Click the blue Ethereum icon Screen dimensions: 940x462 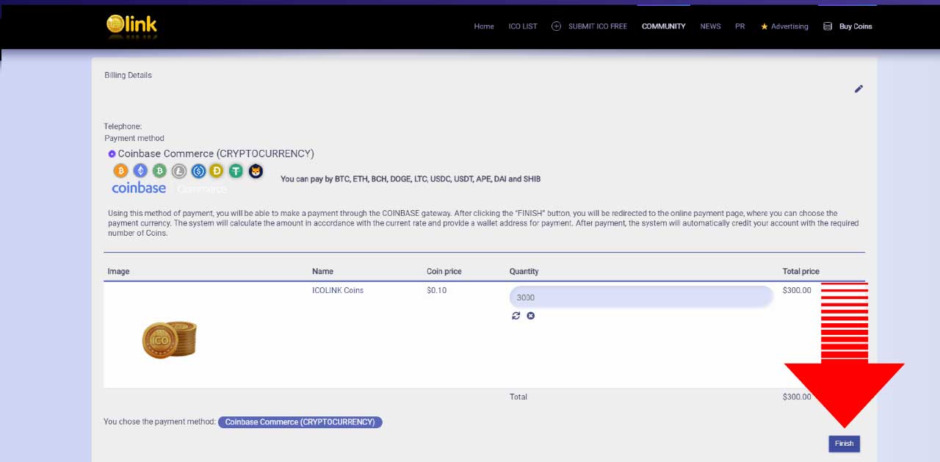click(140, 171)
